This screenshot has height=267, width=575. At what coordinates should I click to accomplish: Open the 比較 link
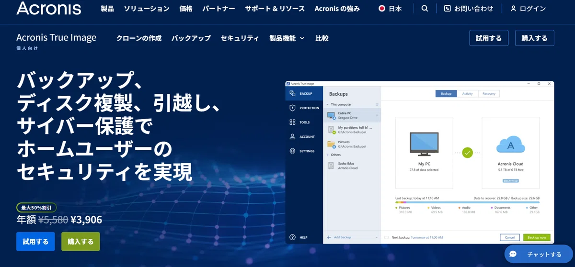pos(322,38)
